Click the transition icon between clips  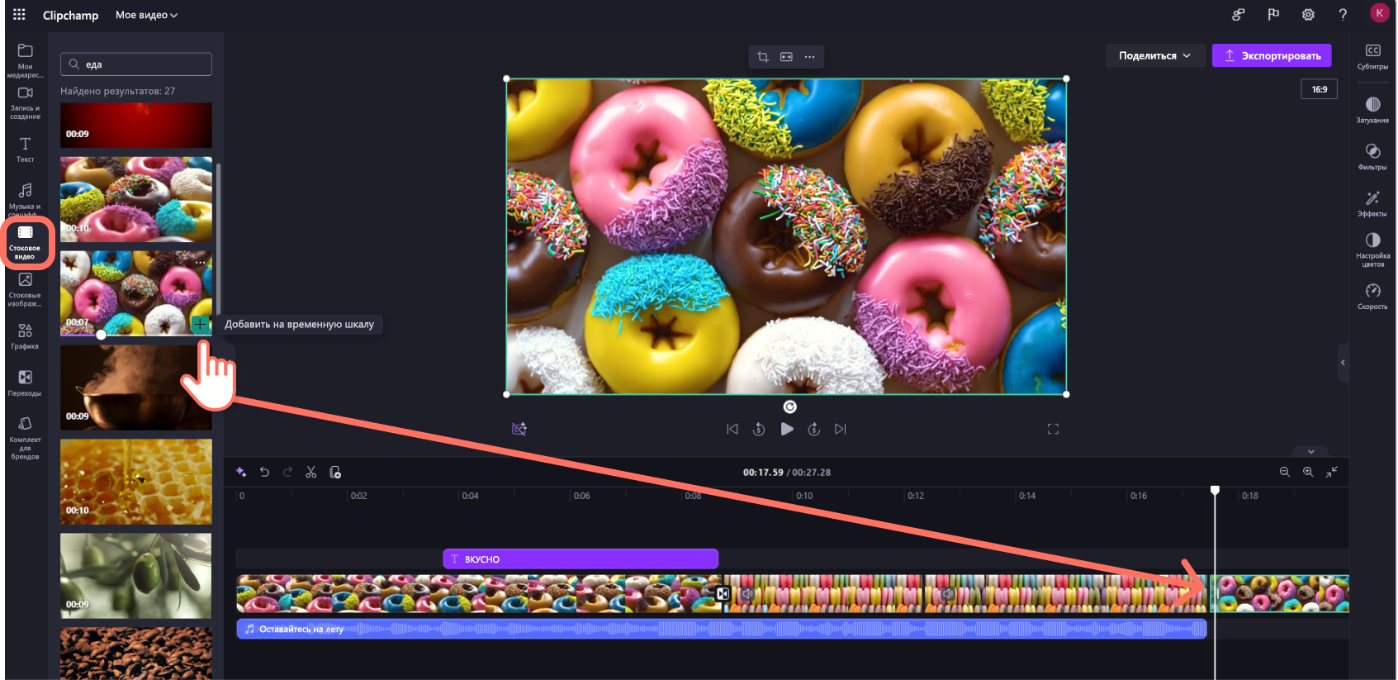(x=723, y=594)
